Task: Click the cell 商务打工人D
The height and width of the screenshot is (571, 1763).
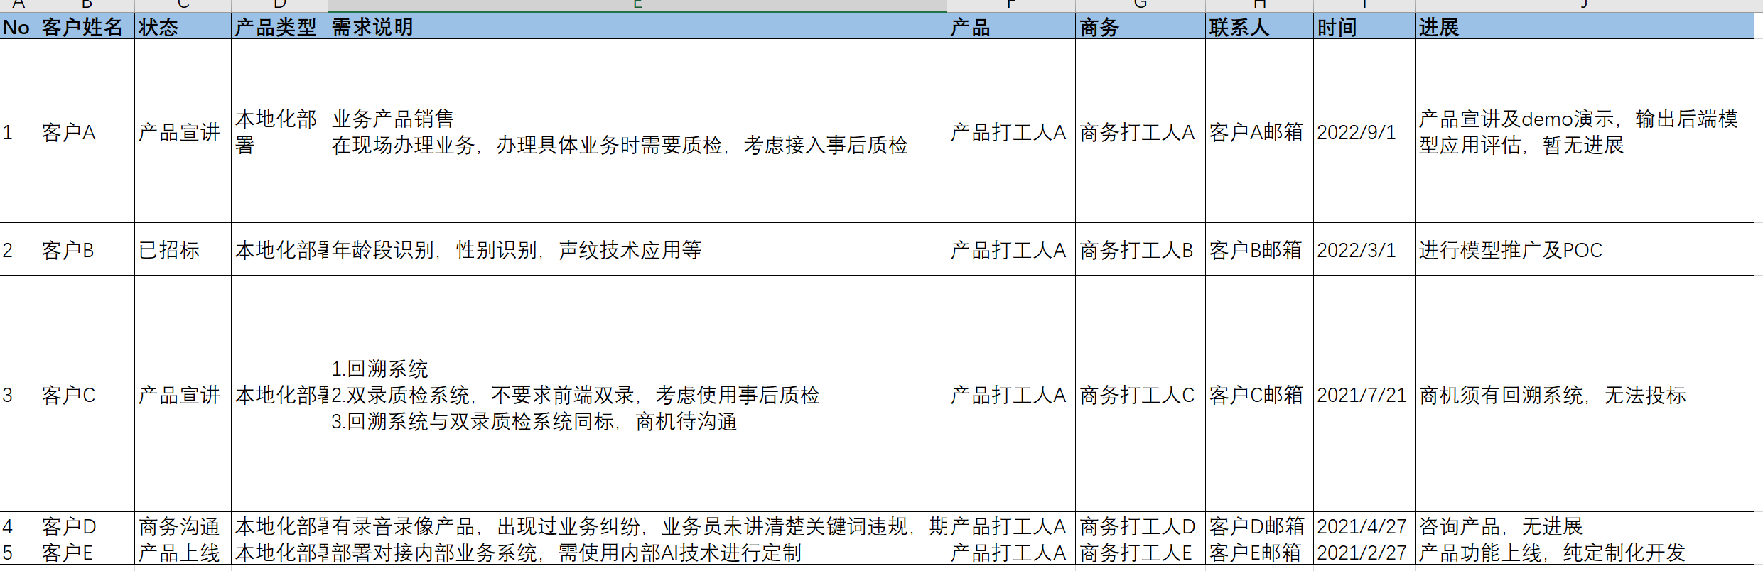Action: pos(1141,526)
